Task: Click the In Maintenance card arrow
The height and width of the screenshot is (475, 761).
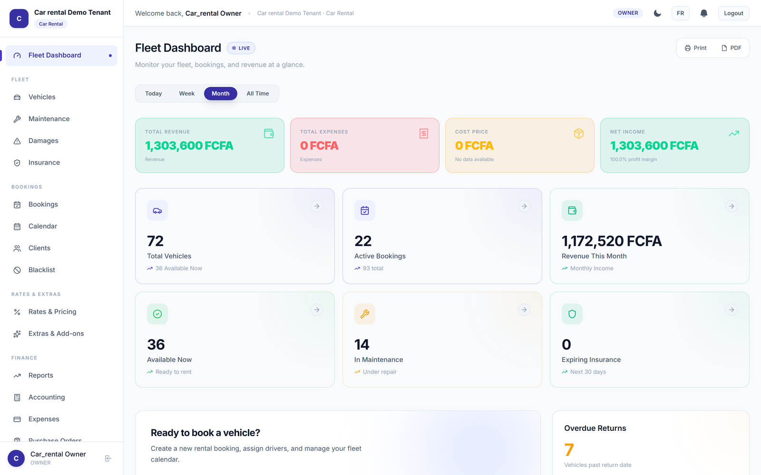Action: [x=524, y=310]
